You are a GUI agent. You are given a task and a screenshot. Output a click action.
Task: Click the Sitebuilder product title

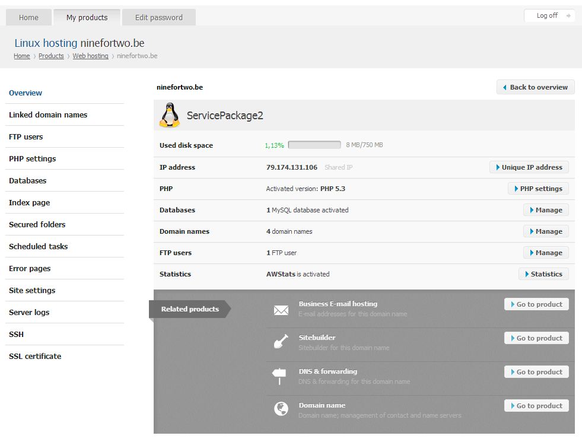coord(317,338)
